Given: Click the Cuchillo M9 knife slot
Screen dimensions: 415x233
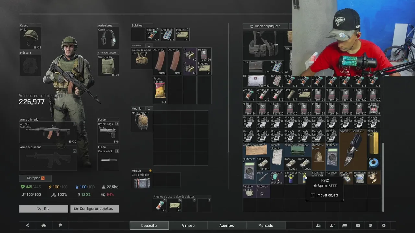Looking at the screenshot, I should coord(108,160).
